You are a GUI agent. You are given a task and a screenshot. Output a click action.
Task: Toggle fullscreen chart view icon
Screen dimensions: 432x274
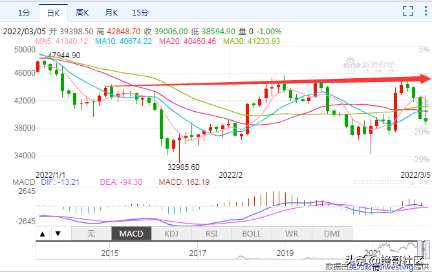click(408, 11)
